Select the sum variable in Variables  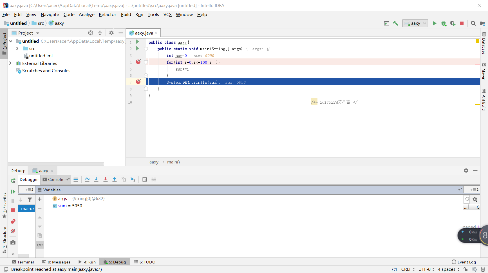62,206
